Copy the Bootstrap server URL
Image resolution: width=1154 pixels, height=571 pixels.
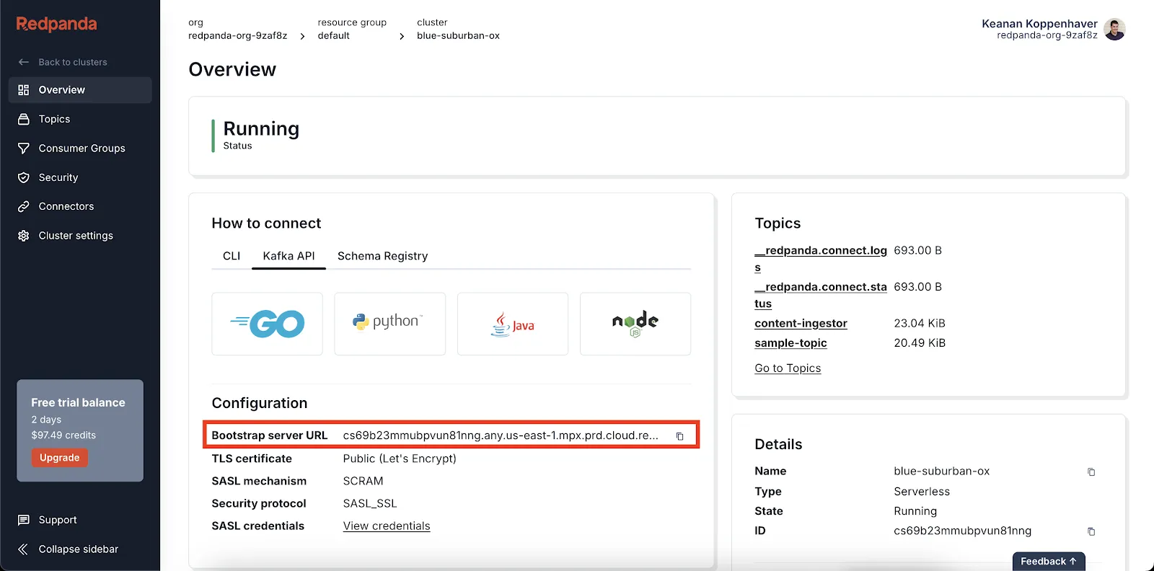tap(679, 436)
